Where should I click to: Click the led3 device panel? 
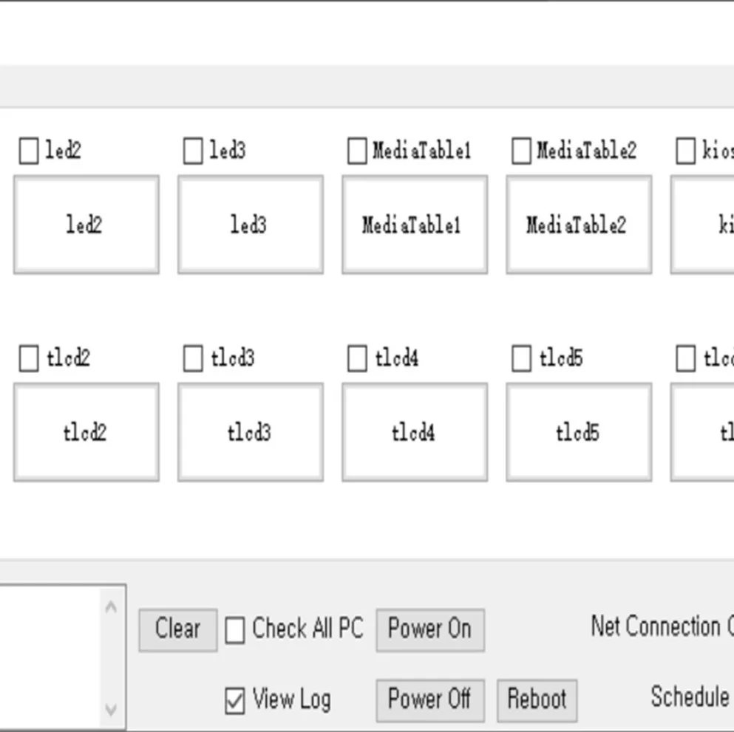pyautogui.click(x=251, y=225)
